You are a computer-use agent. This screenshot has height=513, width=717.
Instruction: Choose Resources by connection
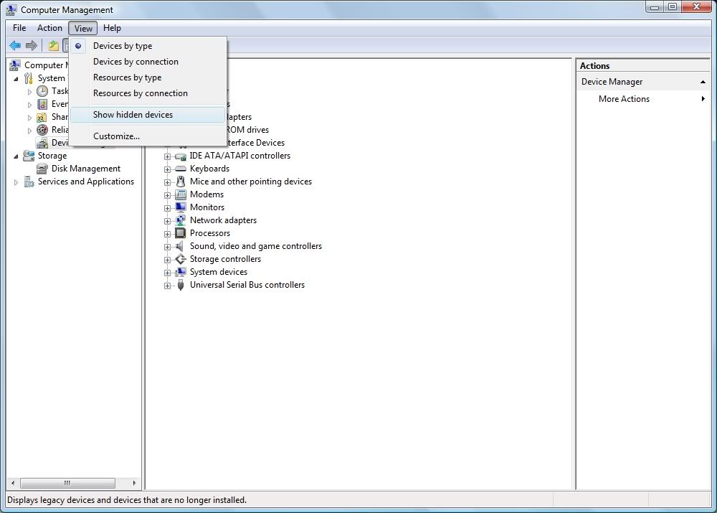pos(148,93)
